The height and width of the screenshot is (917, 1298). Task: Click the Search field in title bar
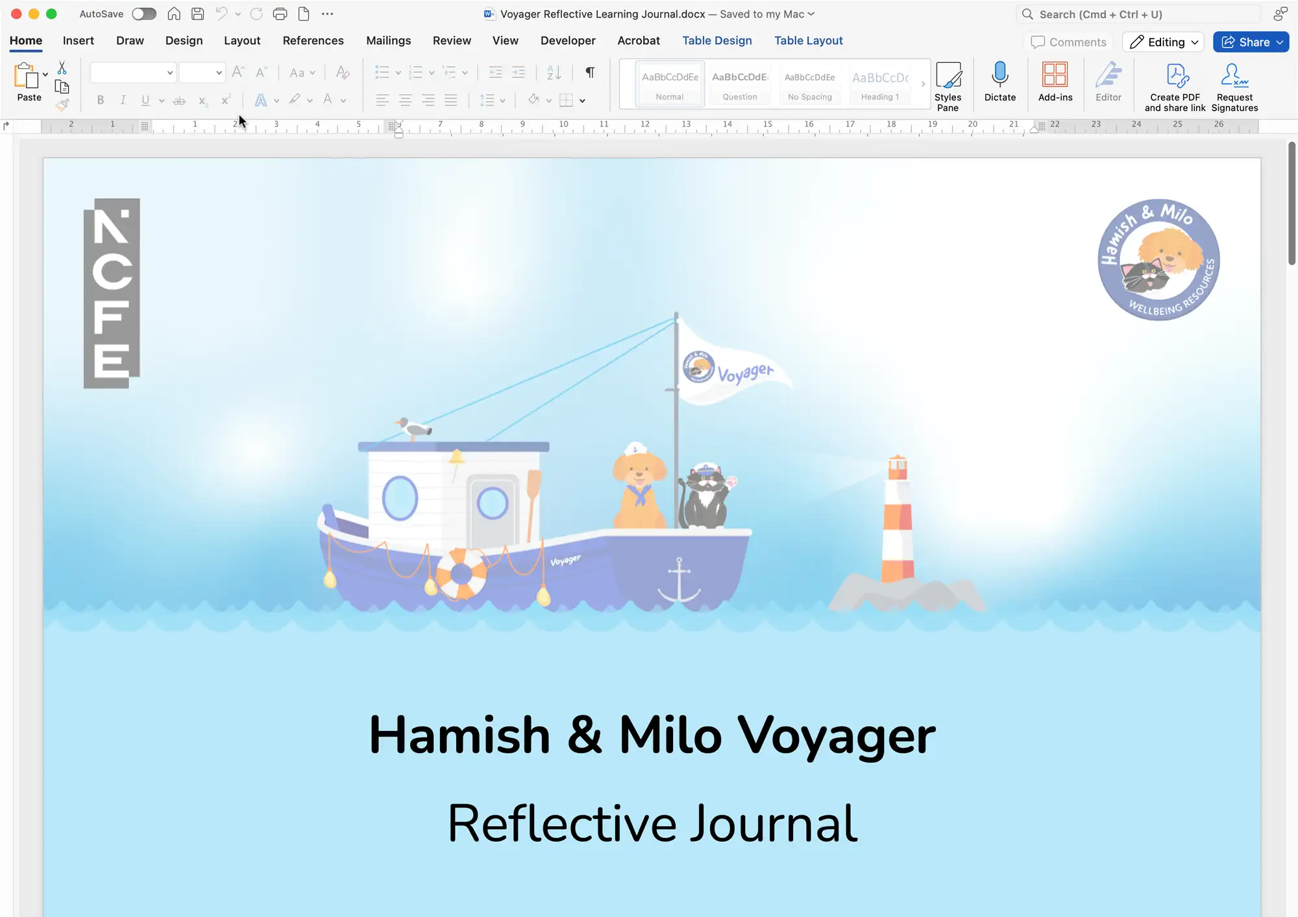[1140, 14]
